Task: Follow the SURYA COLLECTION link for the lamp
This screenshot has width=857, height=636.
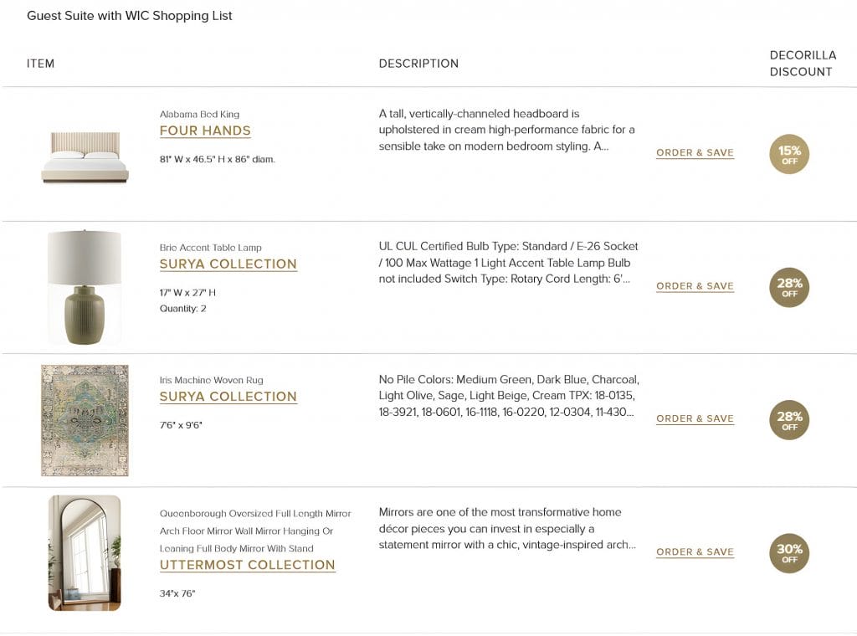Action: tap(228, 264)
